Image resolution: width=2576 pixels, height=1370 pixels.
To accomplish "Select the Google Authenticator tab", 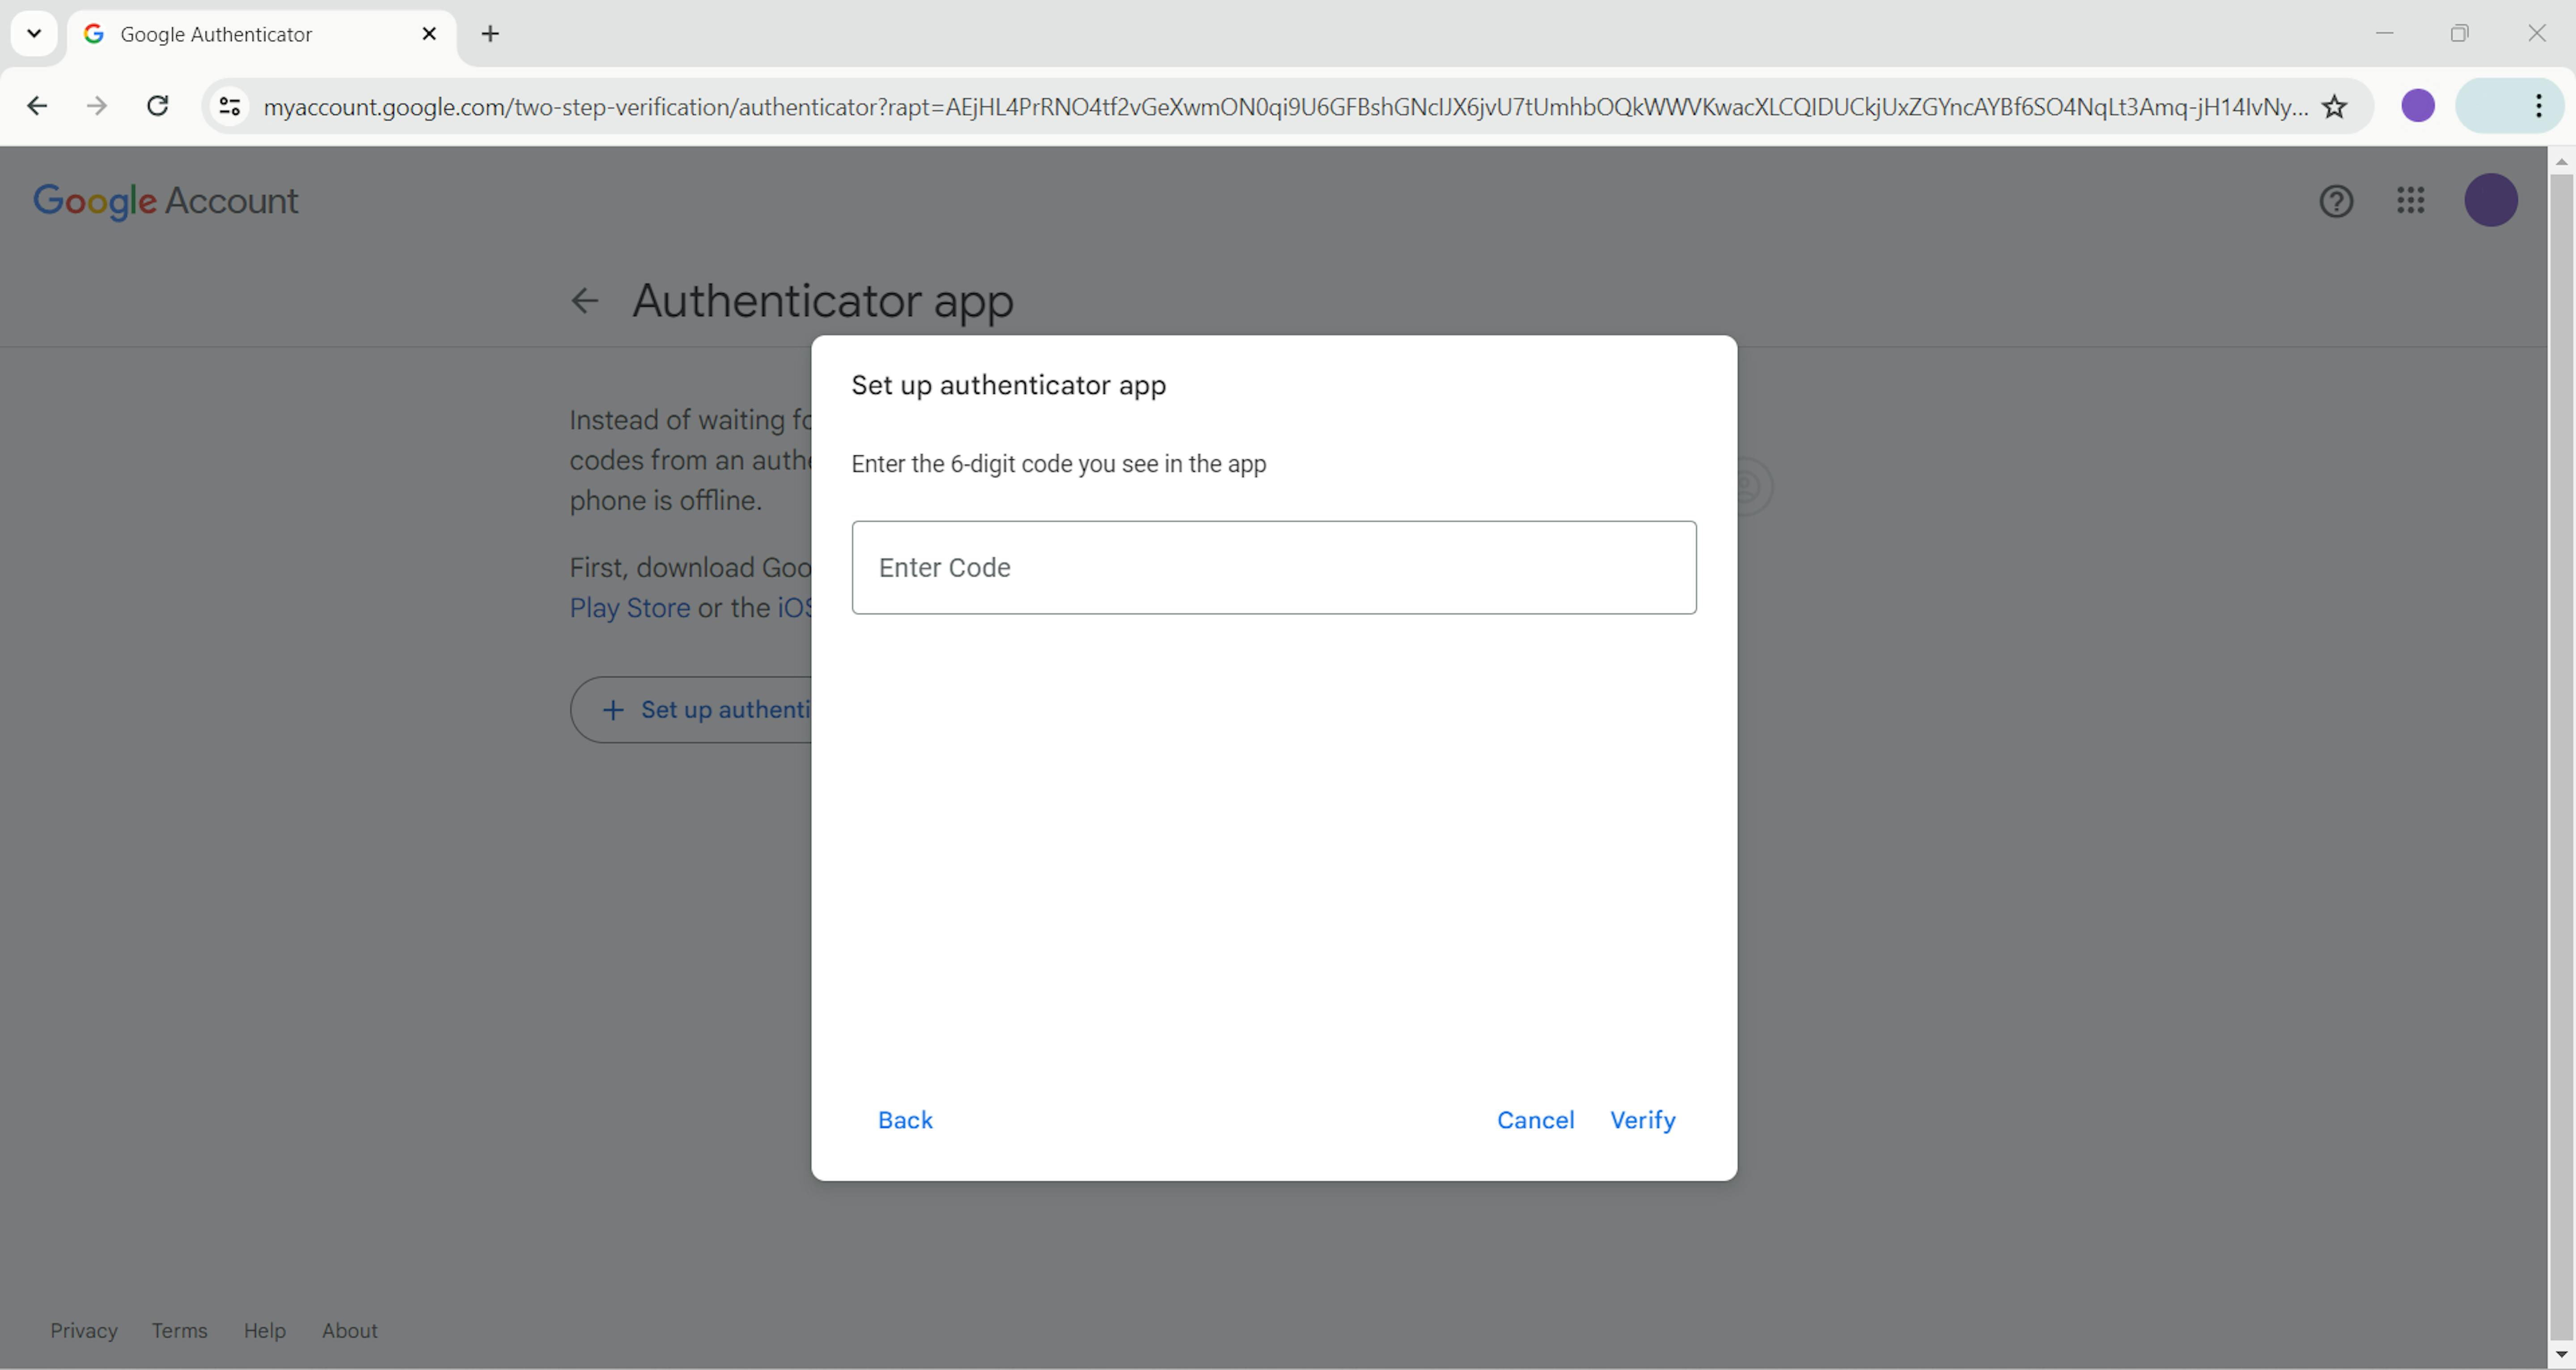I will click(262, 34).
